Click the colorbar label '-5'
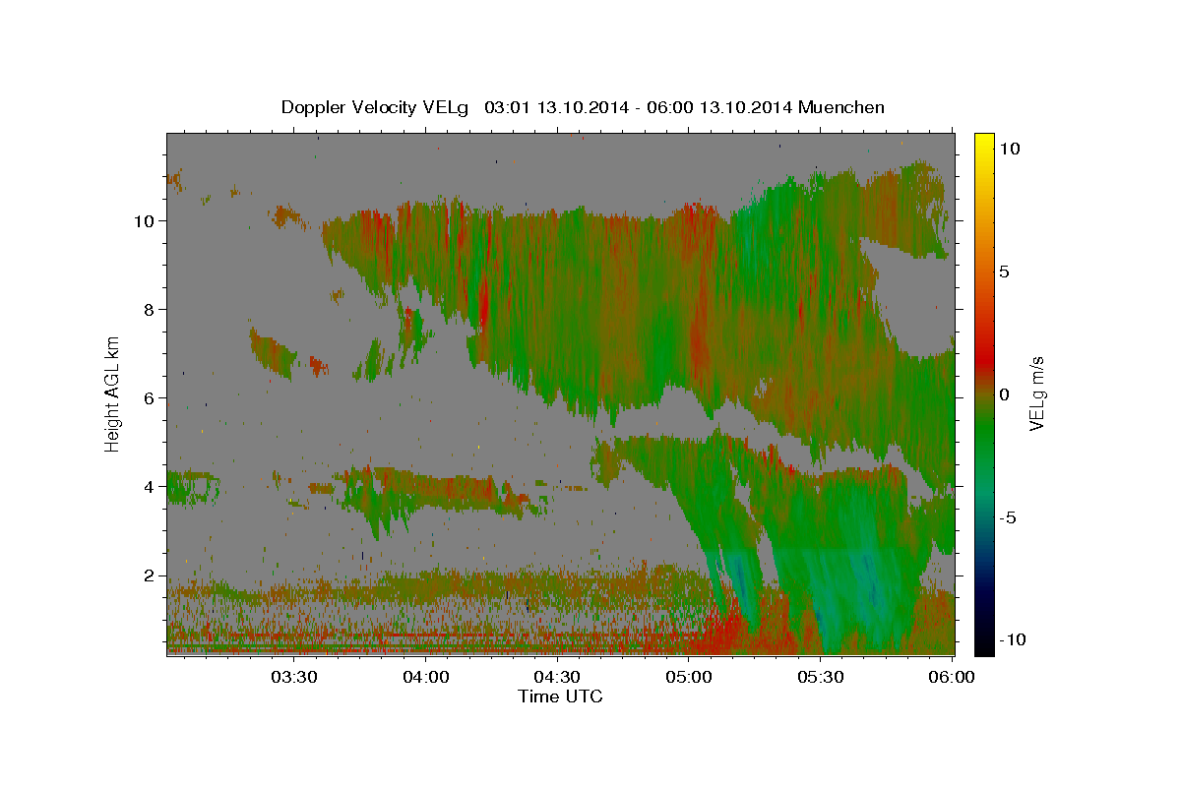This screenshot has width=1181, height=787. click(1010, 517)
